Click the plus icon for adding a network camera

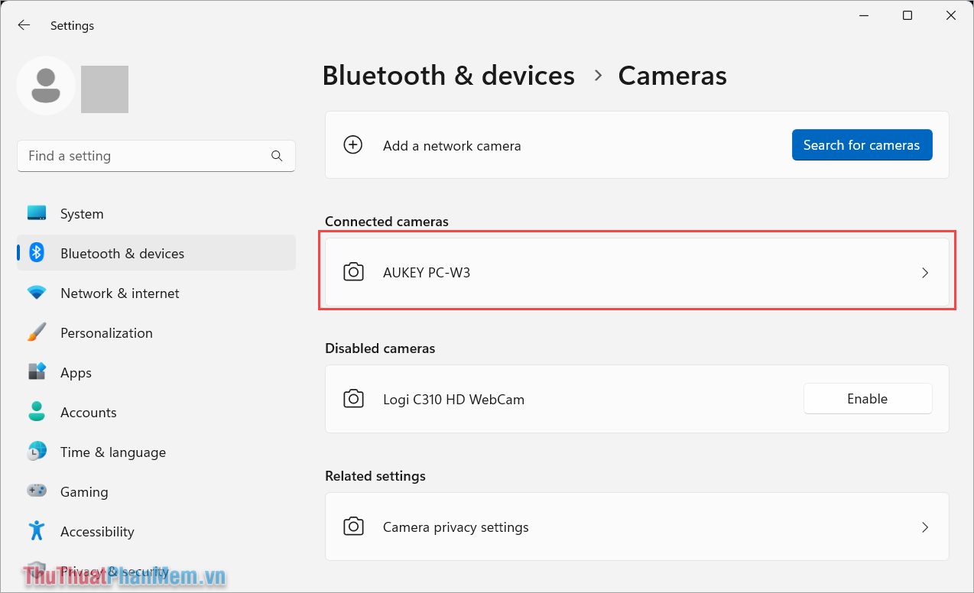tap(352, 144)
